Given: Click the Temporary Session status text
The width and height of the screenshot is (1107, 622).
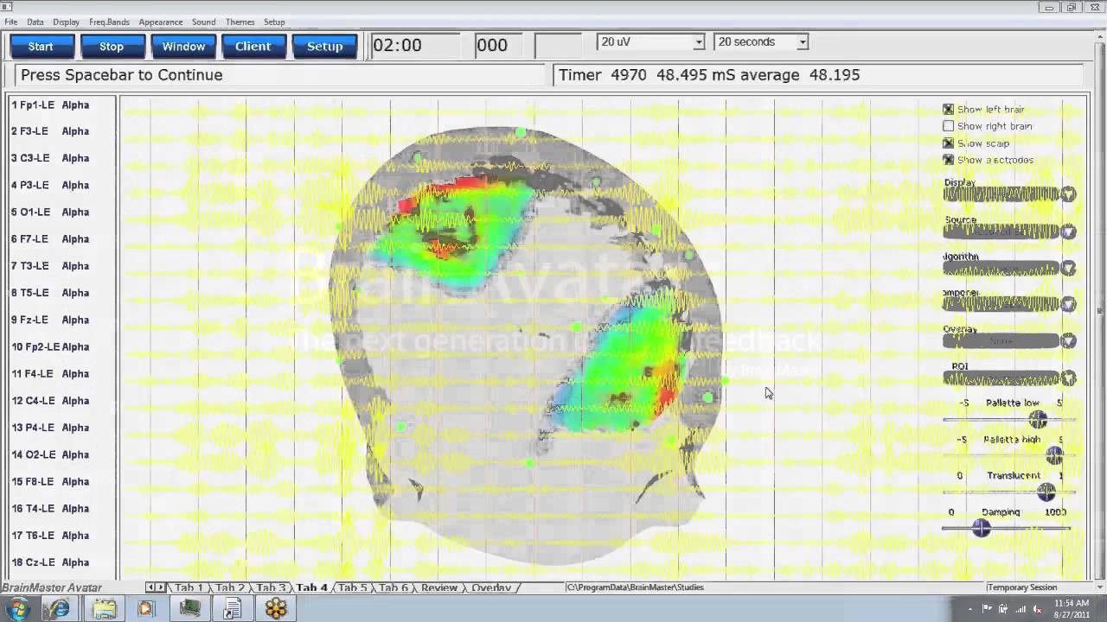Looking at the screenshot, I should point(1022,587).
